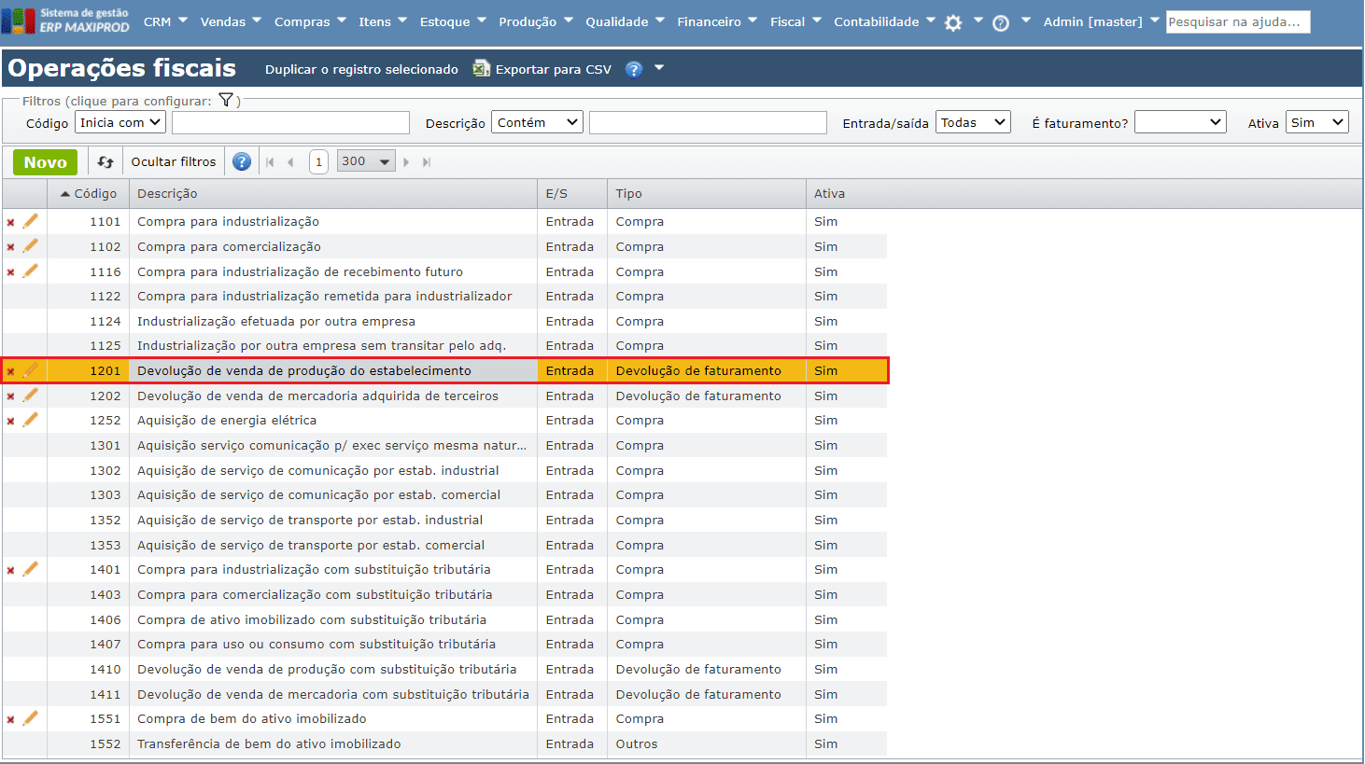Image resolution: width=1365 pixels, height=764 pixels.
Task: Expand the É faturamento? dropdown
Action: 1179,122
